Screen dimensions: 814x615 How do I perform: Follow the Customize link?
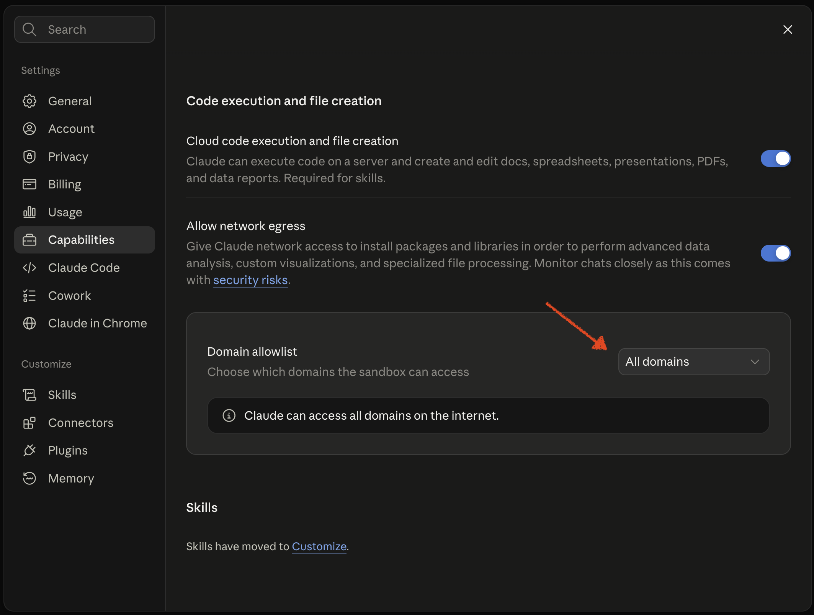point(319,546)
